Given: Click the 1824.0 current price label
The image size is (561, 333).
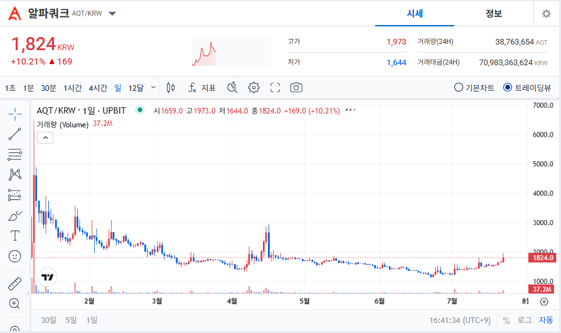Looking at the screenshot, I should click(542, 258).
